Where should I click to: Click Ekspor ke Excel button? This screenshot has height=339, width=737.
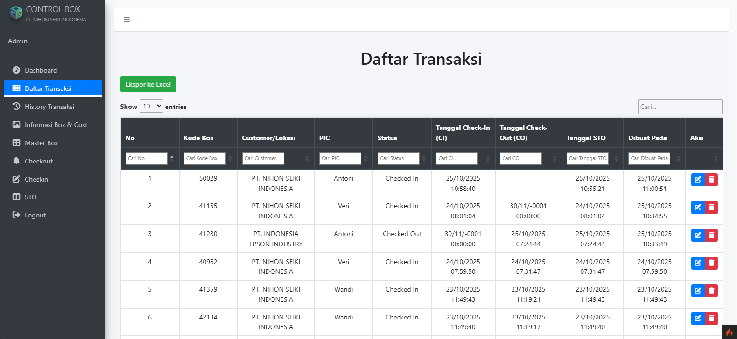coord(148,84)
